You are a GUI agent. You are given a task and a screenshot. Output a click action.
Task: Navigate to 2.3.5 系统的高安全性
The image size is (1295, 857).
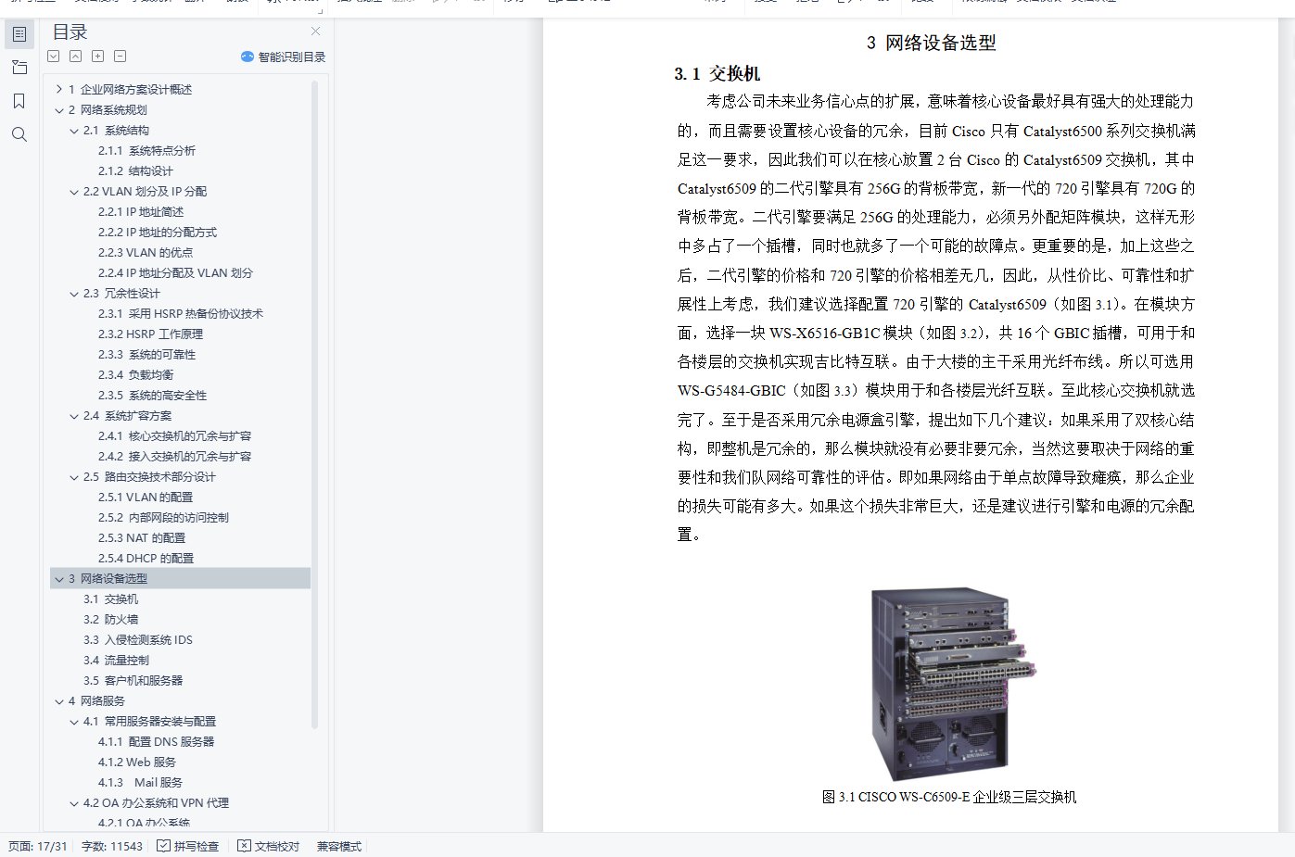152,396
